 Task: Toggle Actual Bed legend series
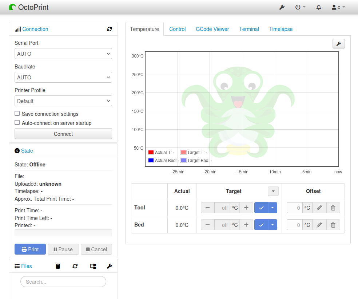[151, 160]
